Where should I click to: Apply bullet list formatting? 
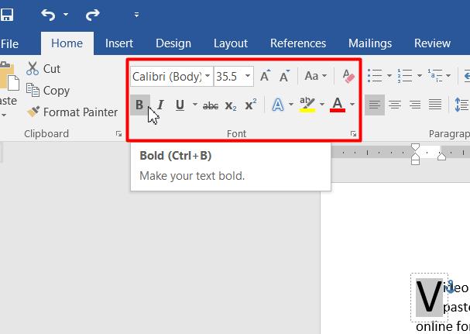coord(375,76)
